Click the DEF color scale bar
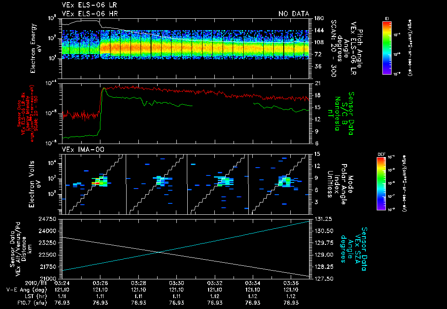 (x=382, y=183)
